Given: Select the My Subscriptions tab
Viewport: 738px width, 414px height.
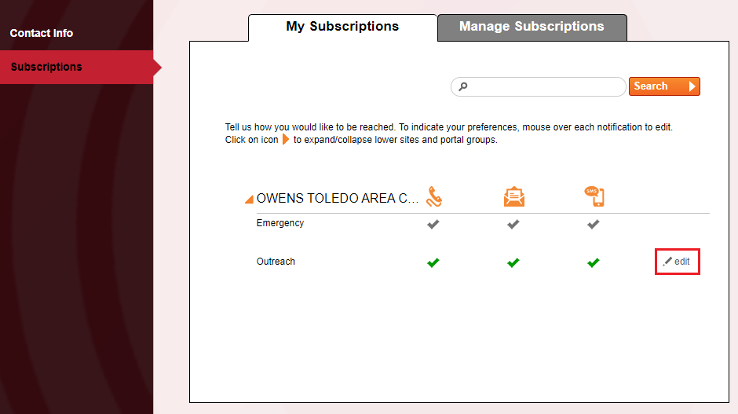Looking at the screenshot, I should tap(342, 27).
